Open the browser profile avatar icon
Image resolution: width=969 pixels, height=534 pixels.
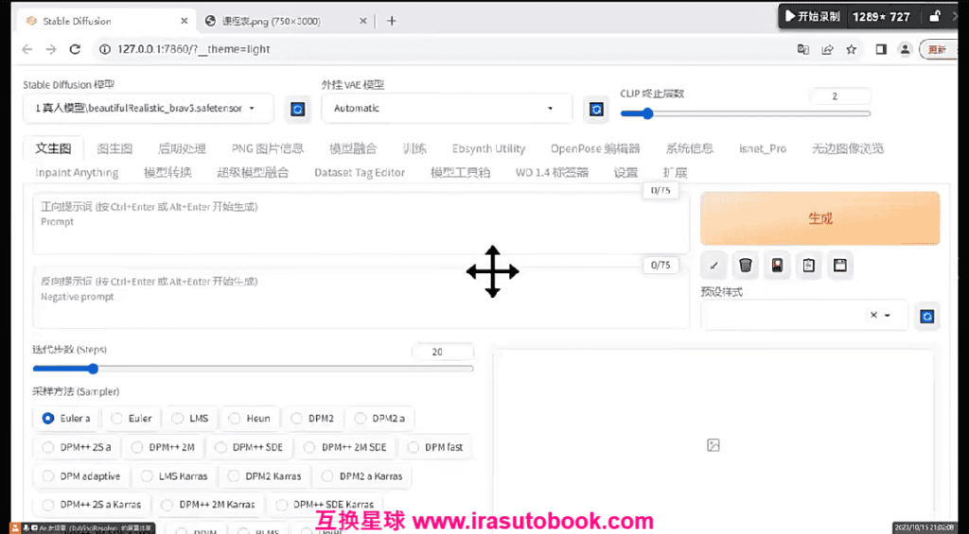point(905,49)
